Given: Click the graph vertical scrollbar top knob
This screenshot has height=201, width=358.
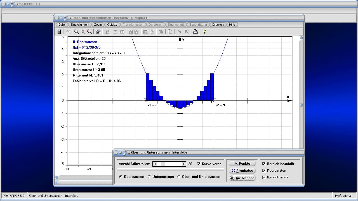Looking at the screenshot, I should click(301, 38).
